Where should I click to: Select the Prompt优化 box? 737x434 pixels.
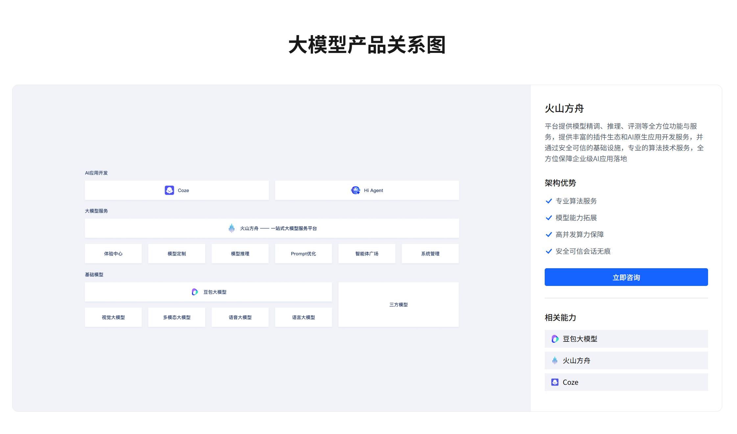coord(303,253)
